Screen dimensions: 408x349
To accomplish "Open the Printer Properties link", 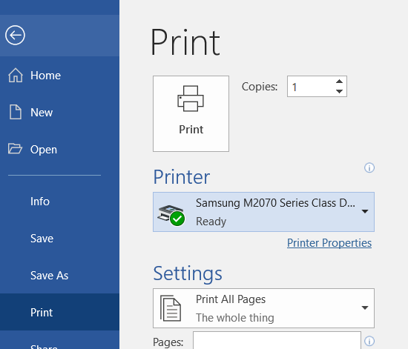I will [x=329, y=243].
